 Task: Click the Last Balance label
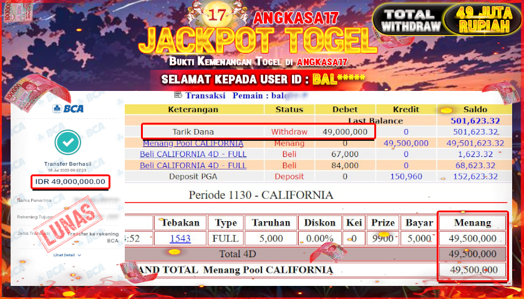tap(376, 121)
